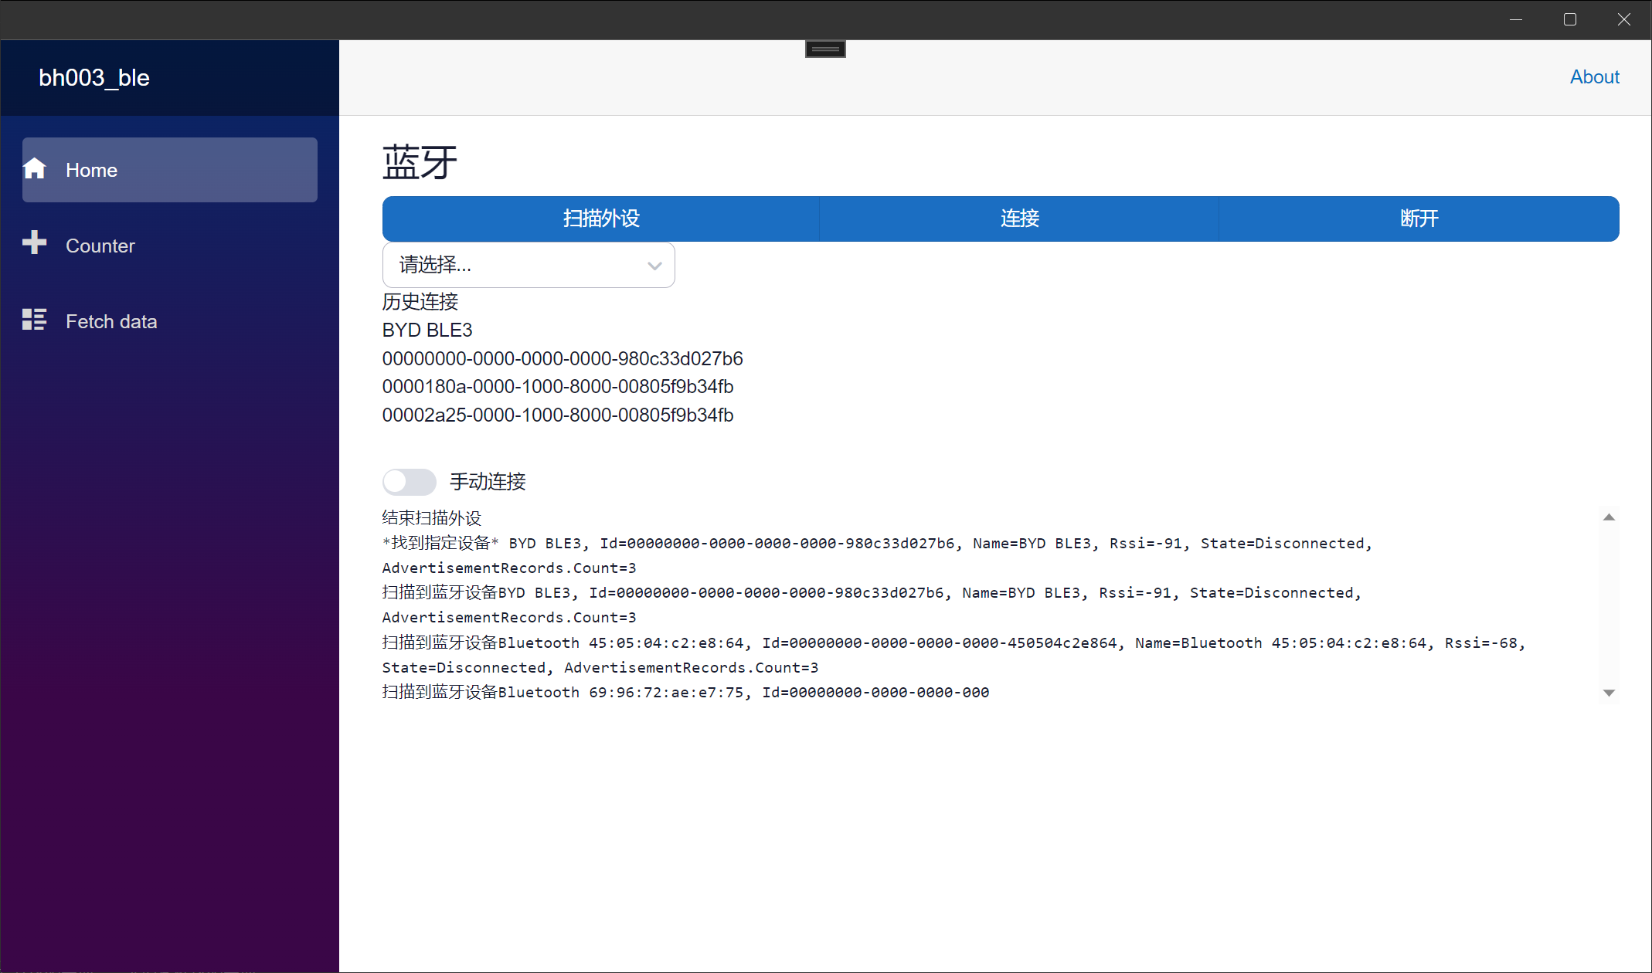1652x973 pixels.
Task: Click the dropdown chevron arrow
Action: coord(654,266)
